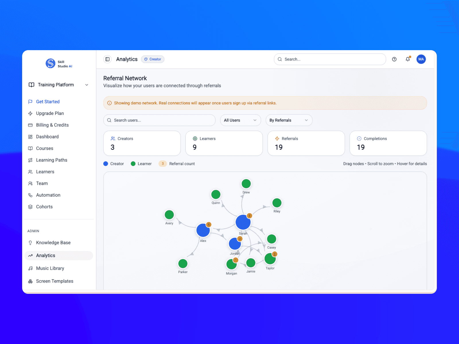
Task: Open the MA user avatar menu
Action: pyautogui.click(x=421, y=59)
